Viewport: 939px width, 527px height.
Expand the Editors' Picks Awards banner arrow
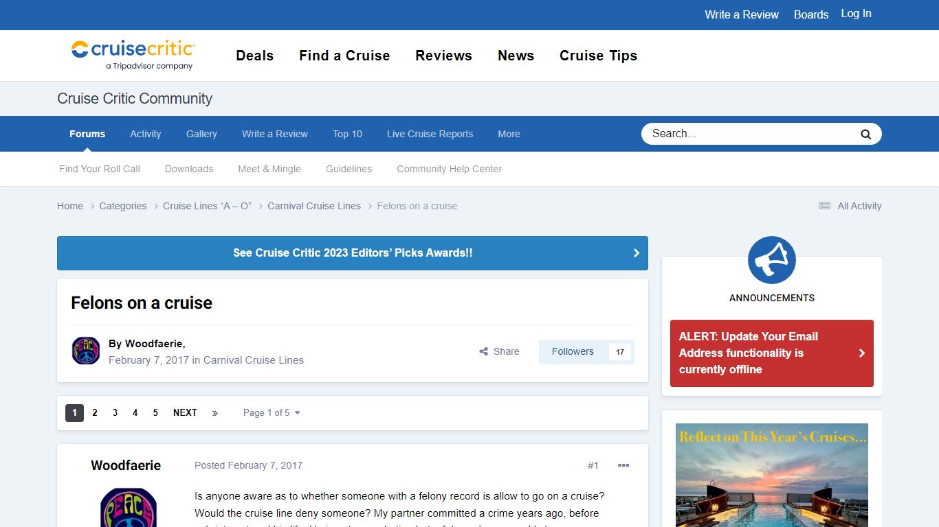[637, 253]
